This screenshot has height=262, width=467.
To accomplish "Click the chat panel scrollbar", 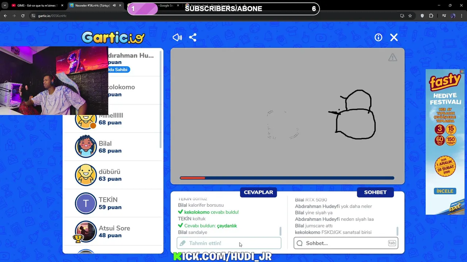I will tap(397, 231).
